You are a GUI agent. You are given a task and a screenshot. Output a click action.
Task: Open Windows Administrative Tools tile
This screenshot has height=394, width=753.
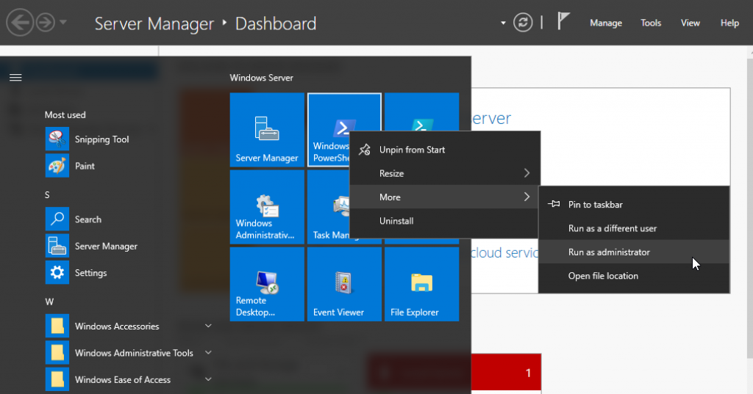click(266, 207)
